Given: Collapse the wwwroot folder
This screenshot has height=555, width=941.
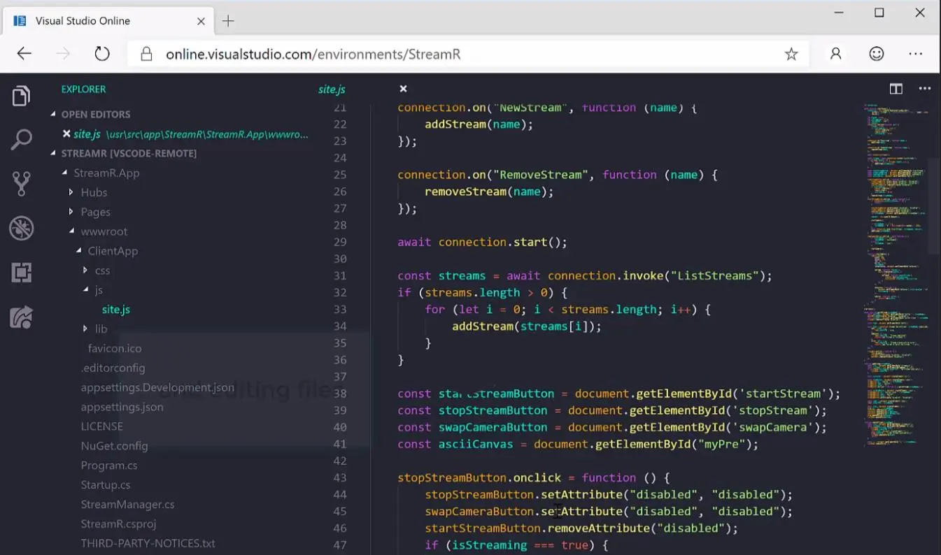Looking at the screenshot, I should 104,231.
